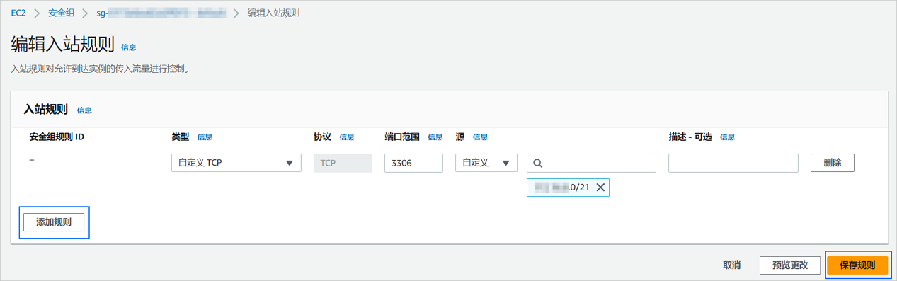Screen dimensions: 897x281
Task: Open 信息 link beside 类型 column
Action: (x=205, y=137)
